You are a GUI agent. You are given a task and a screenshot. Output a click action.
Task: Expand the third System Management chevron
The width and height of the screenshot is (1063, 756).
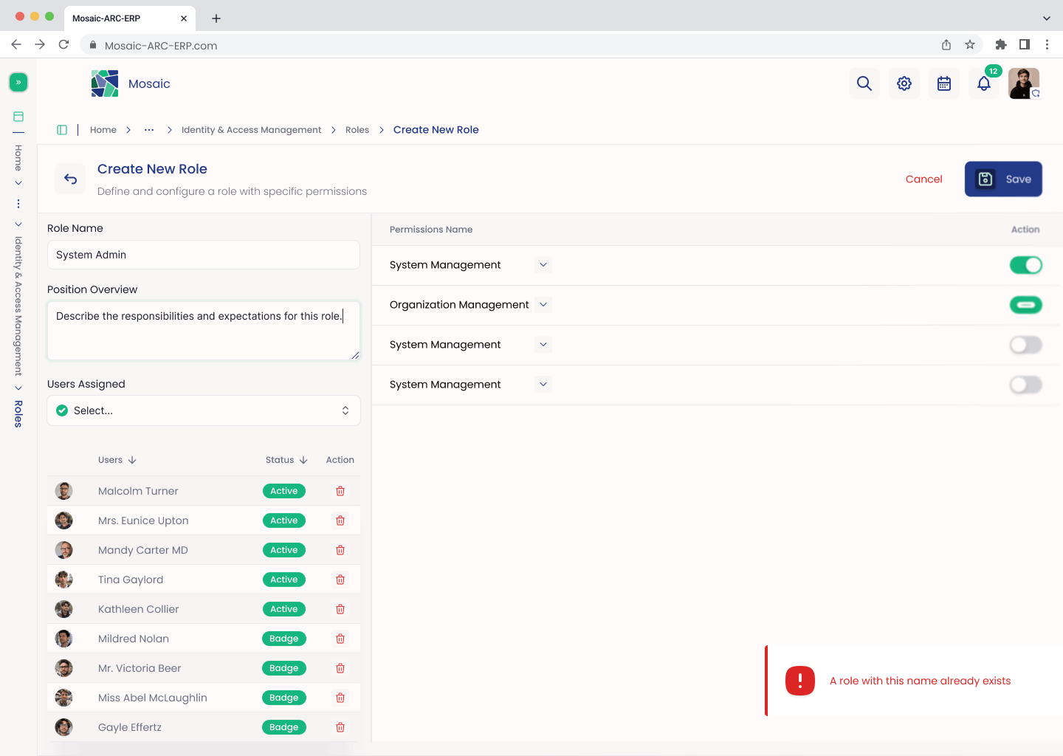[543, 345]
